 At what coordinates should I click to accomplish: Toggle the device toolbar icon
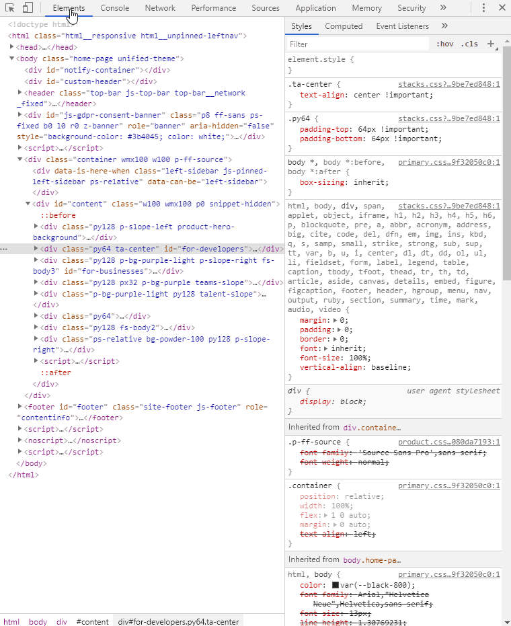click(28, 7)
